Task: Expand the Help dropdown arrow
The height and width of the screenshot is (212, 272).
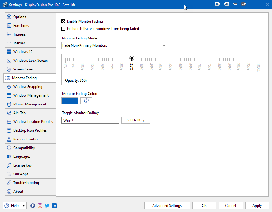Action: click(x=24, y=206)
